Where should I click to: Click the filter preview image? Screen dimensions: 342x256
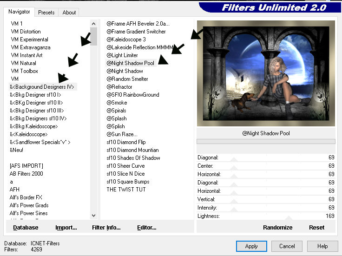266,73
